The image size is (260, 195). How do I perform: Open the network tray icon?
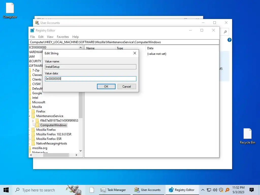click(x=209, y=190)
